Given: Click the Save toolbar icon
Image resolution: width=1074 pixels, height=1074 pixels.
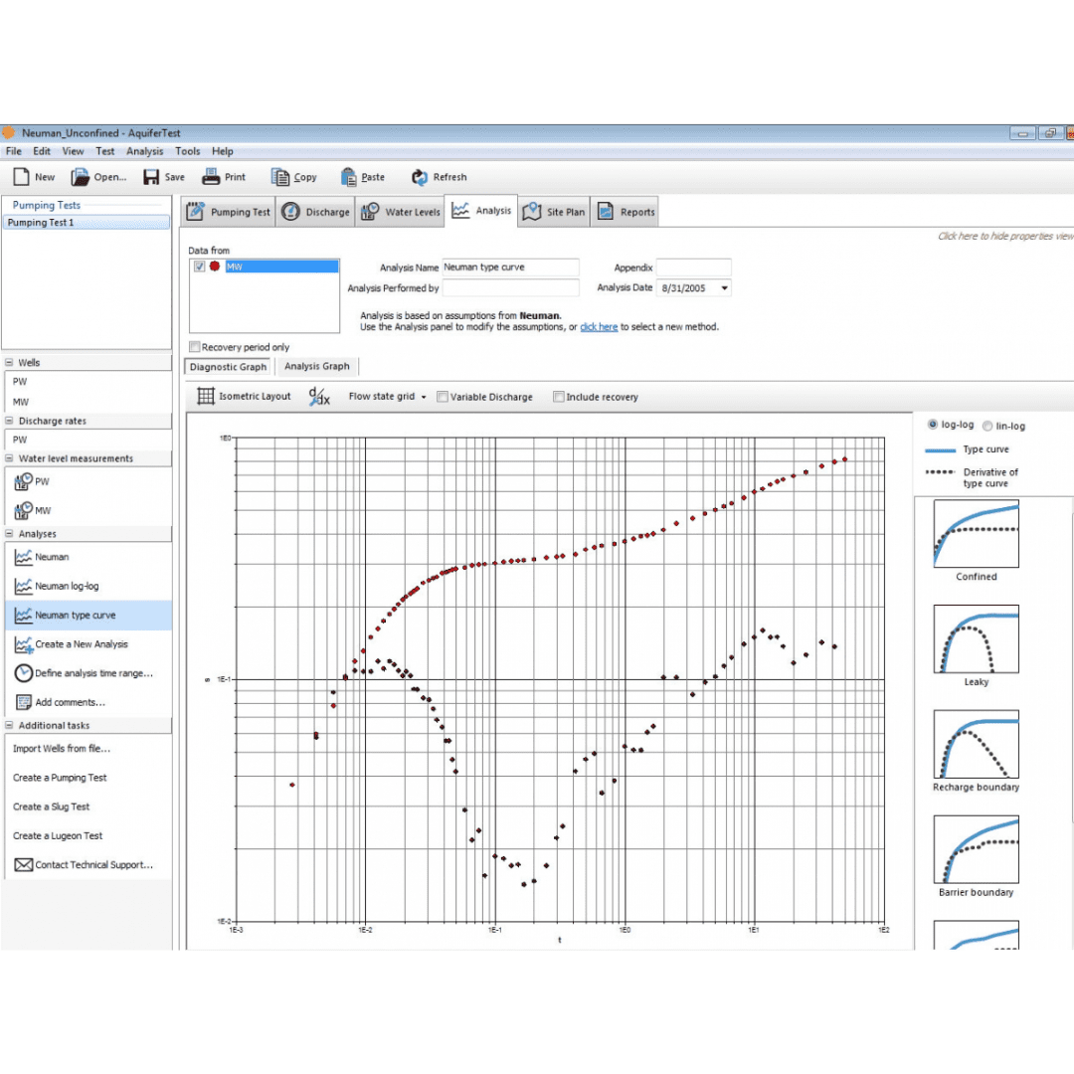Looking at the screenshot, I should 151,177.
